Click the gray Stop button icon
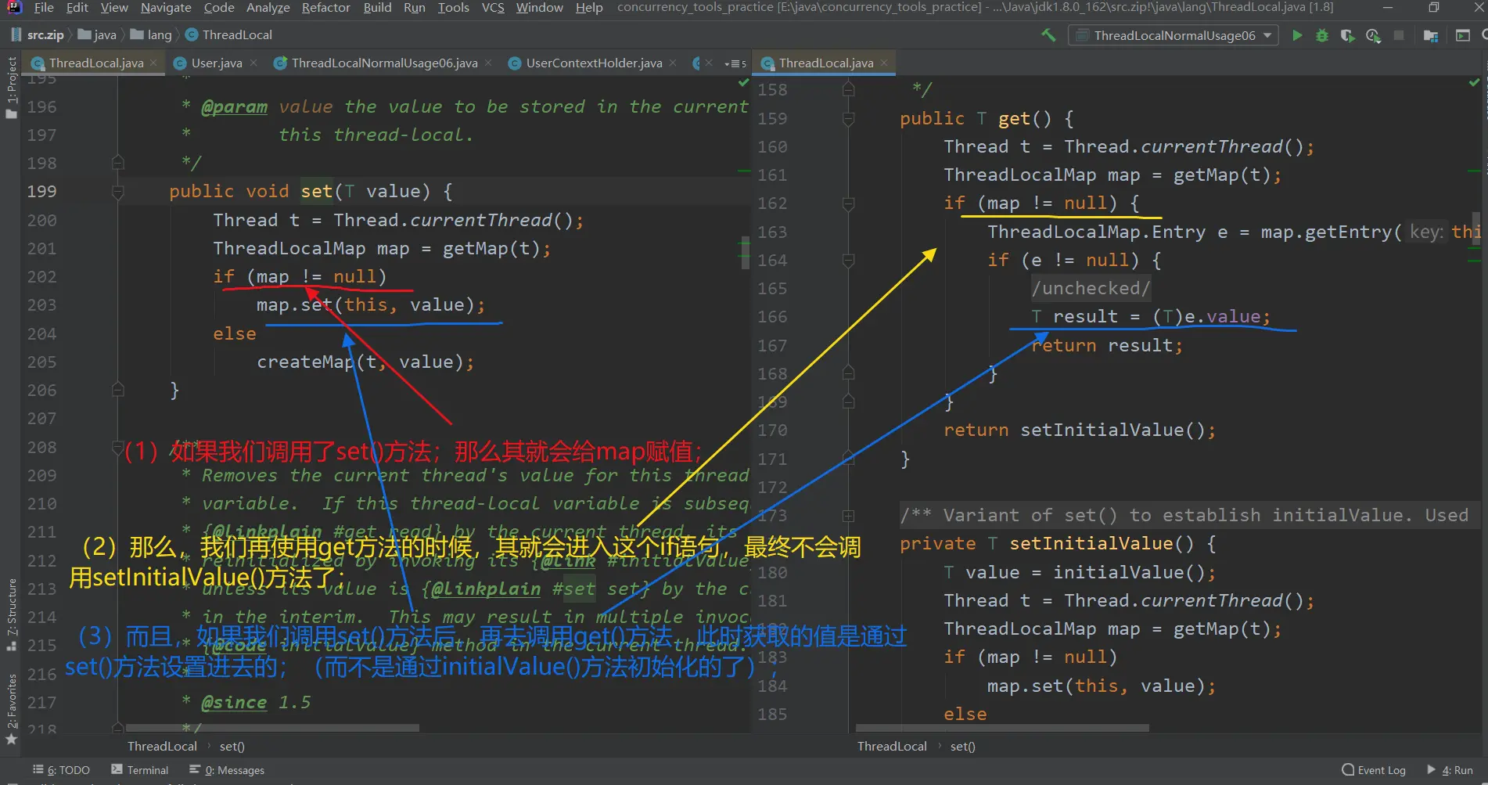Screen dimensions: 1488x785 (x=1399, y=35)
